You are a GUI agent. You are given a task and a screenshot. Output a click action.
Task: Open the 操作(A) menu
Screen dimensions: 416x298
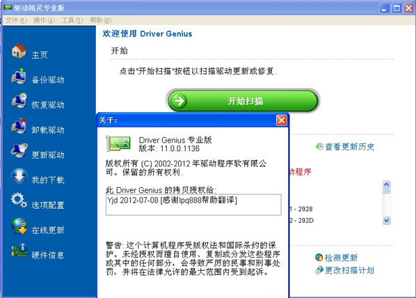tap(44, 20)
